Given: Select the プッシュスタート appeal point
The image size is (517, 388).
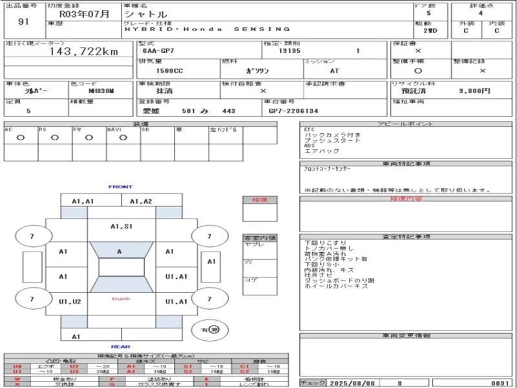Looking at the screenshot, I should coord(332,140).
